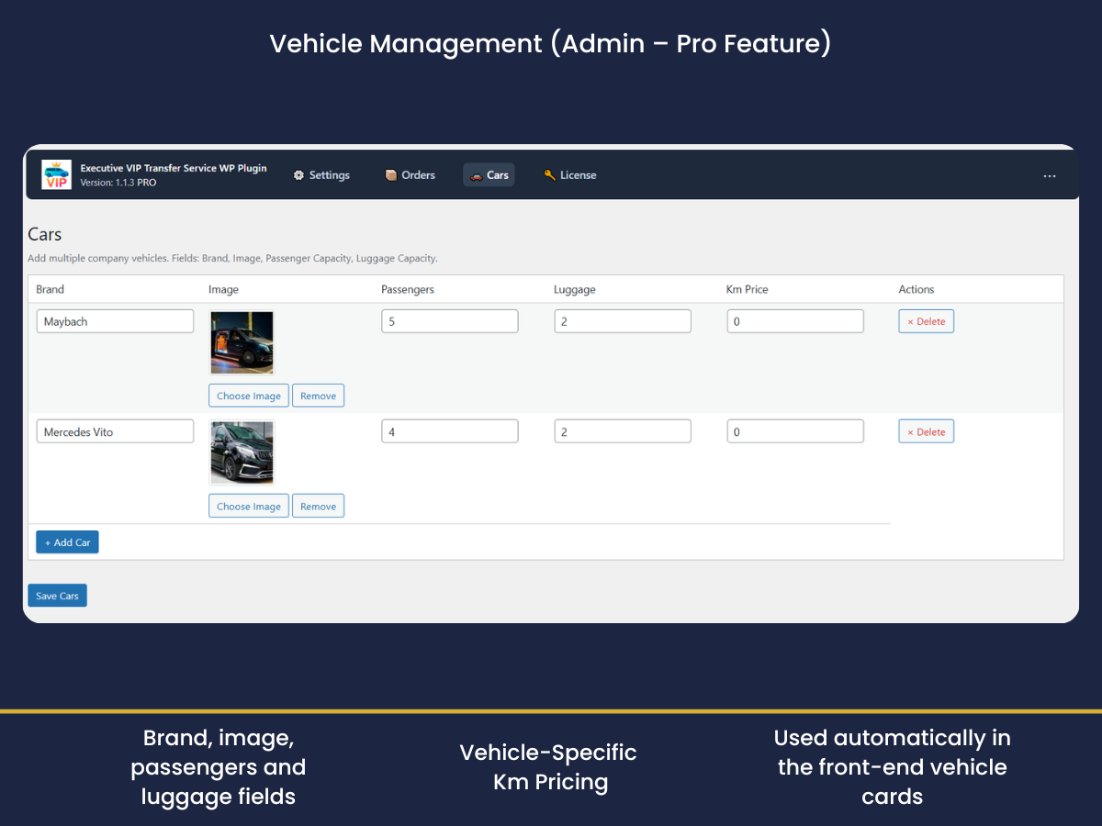Viewport: 1102px width, 826px height.
Task: Delete the Maybach car row
Action: coord(926,321)
